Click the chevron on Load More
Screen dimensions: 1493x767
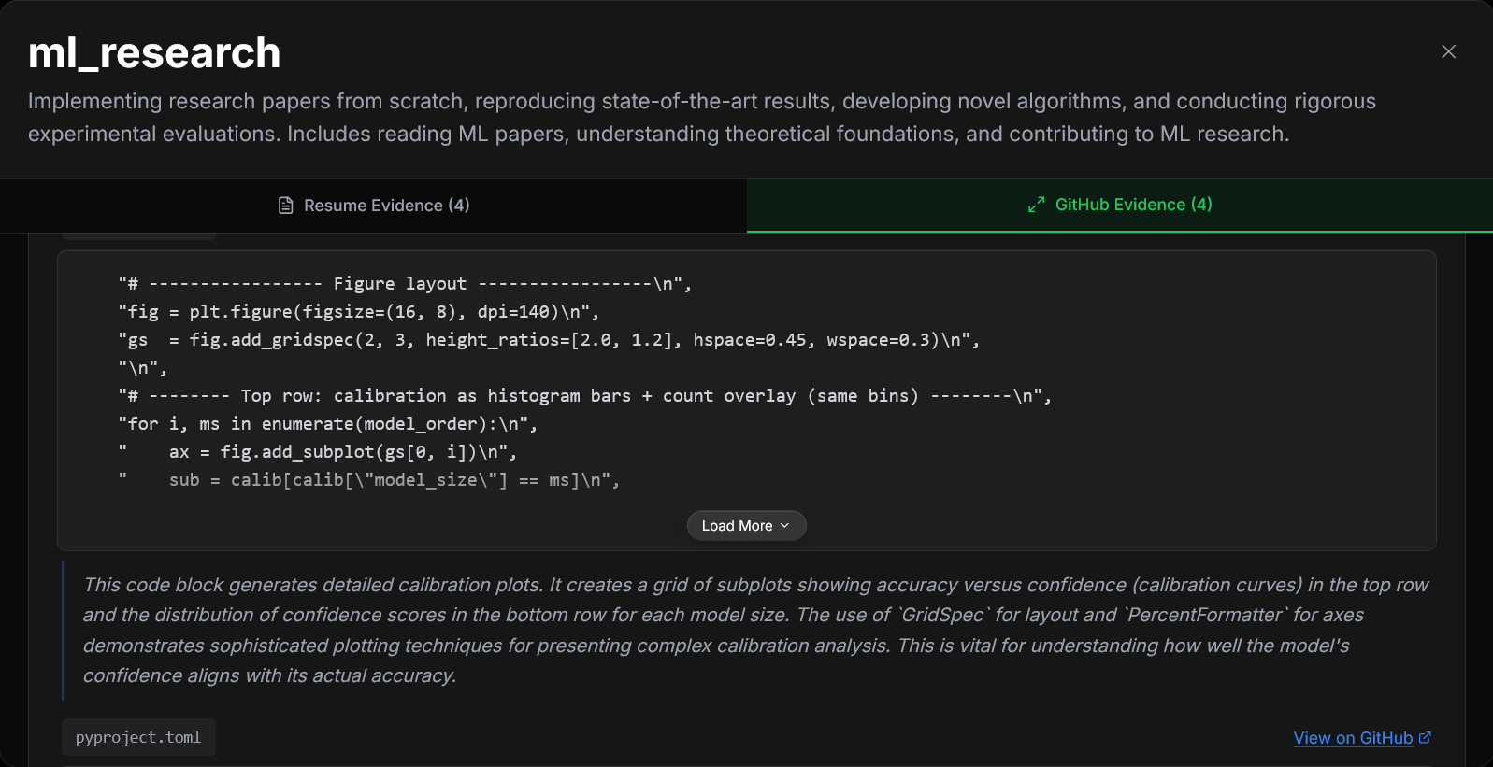pyautogui.click(x=785, y=526)
